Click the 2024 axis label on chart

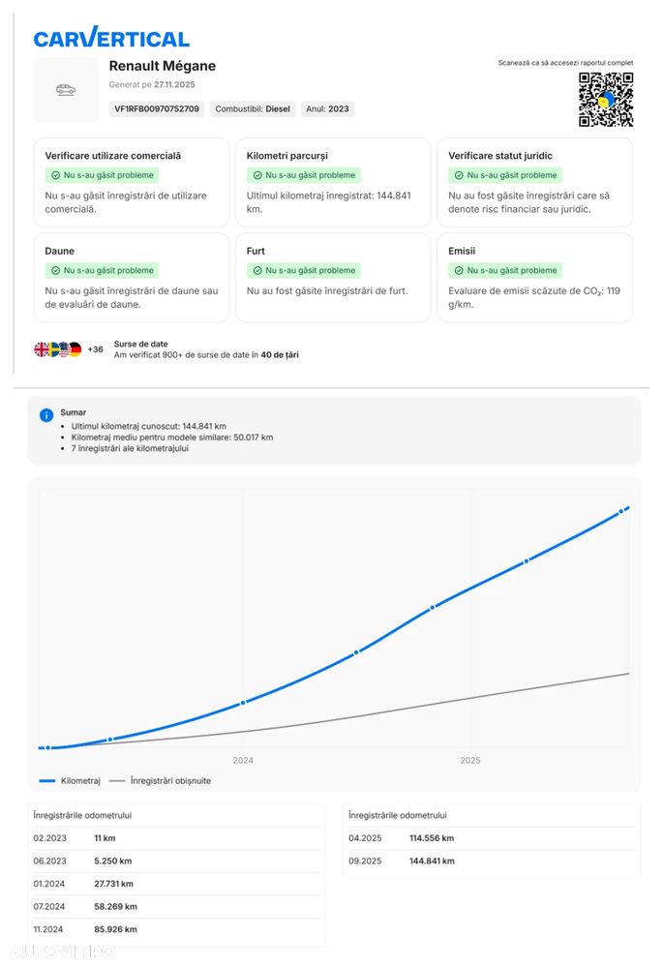[243, 761]
